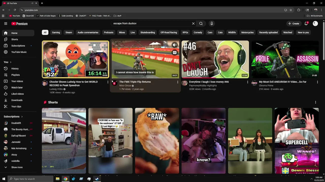The width and height of the screenshot is (325, 182).
Task: Select the Skateboarding filter chip
Action: click(148, 32)
